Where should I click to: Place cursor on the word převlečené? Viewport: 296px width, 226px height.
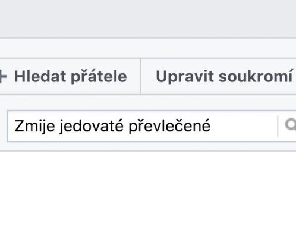click(169, 126)
